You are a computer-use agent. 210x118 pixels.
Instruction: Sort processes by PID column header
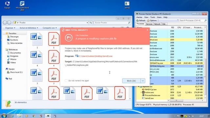[172, 28]
